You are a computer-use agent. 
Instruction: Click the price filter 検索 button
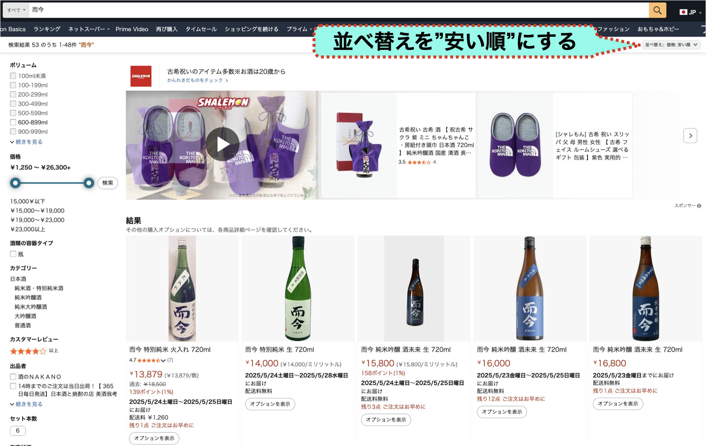coord(108,183)
